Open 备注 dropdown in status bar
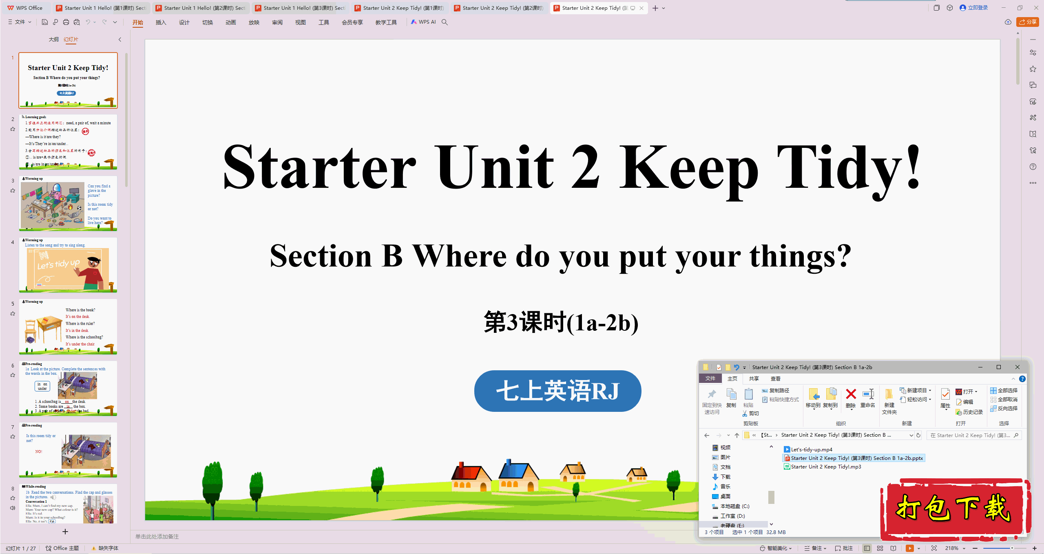 tap(816, 548)
